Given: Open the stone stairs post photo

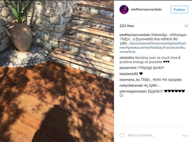Looking at the screenshot, I should pyautogui.click(x=57, y=71).
